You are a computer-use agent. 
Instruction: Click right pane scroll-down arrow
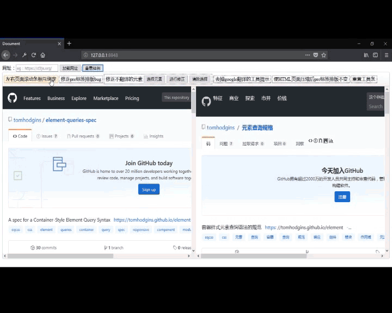(387, 251)
